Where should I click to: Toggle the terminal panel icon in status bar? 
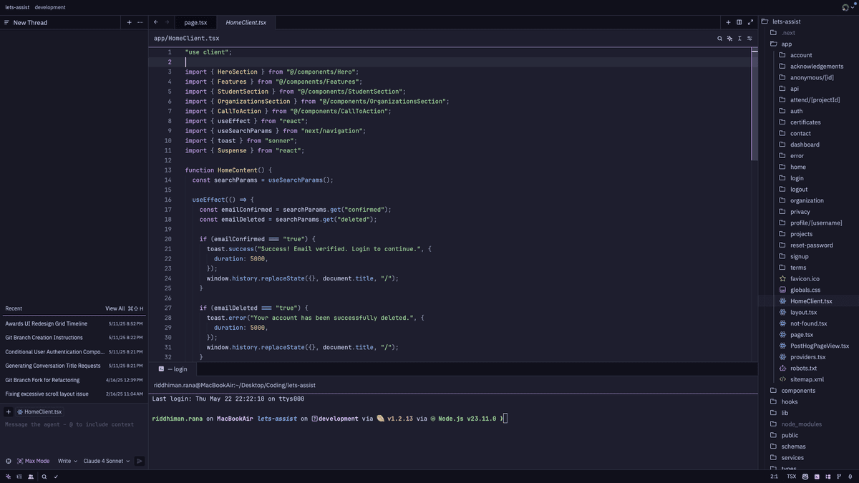pos(817,477)
